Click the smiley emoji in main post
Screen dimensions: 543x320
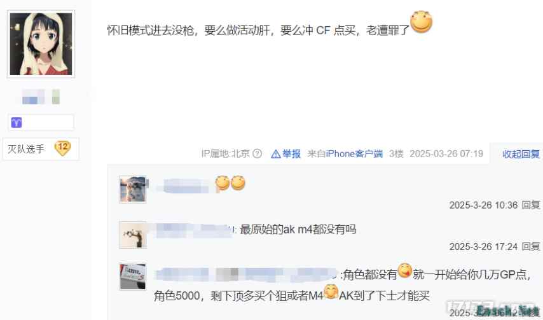tap(421, 22)
